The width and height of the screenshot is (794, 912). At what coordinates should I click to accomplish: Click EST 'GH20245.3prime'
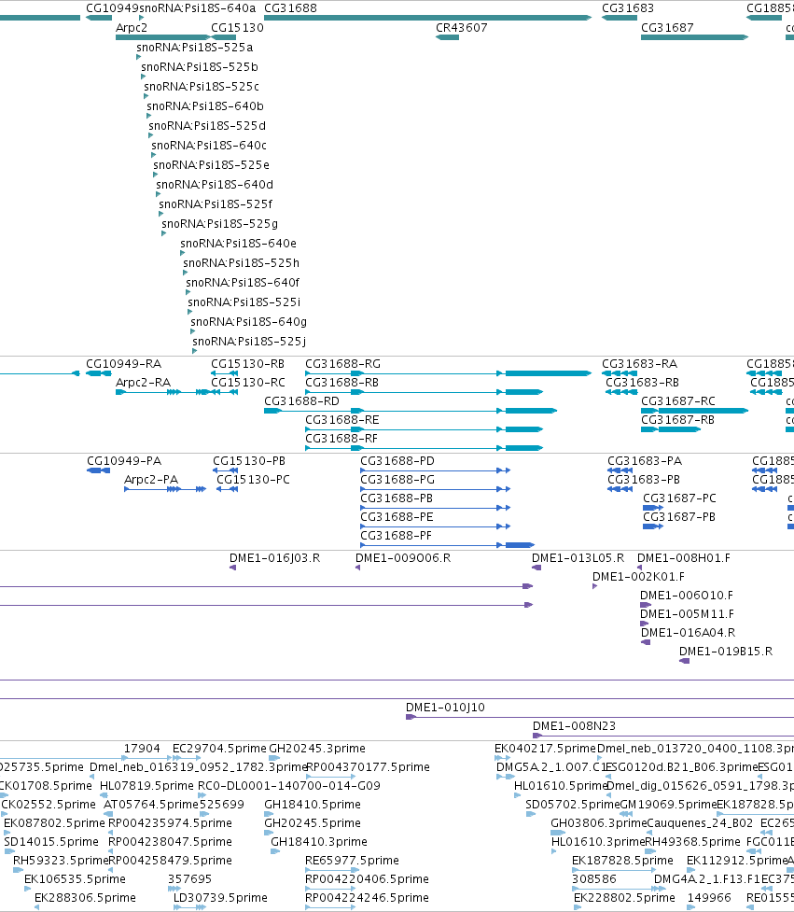[317, 748]
